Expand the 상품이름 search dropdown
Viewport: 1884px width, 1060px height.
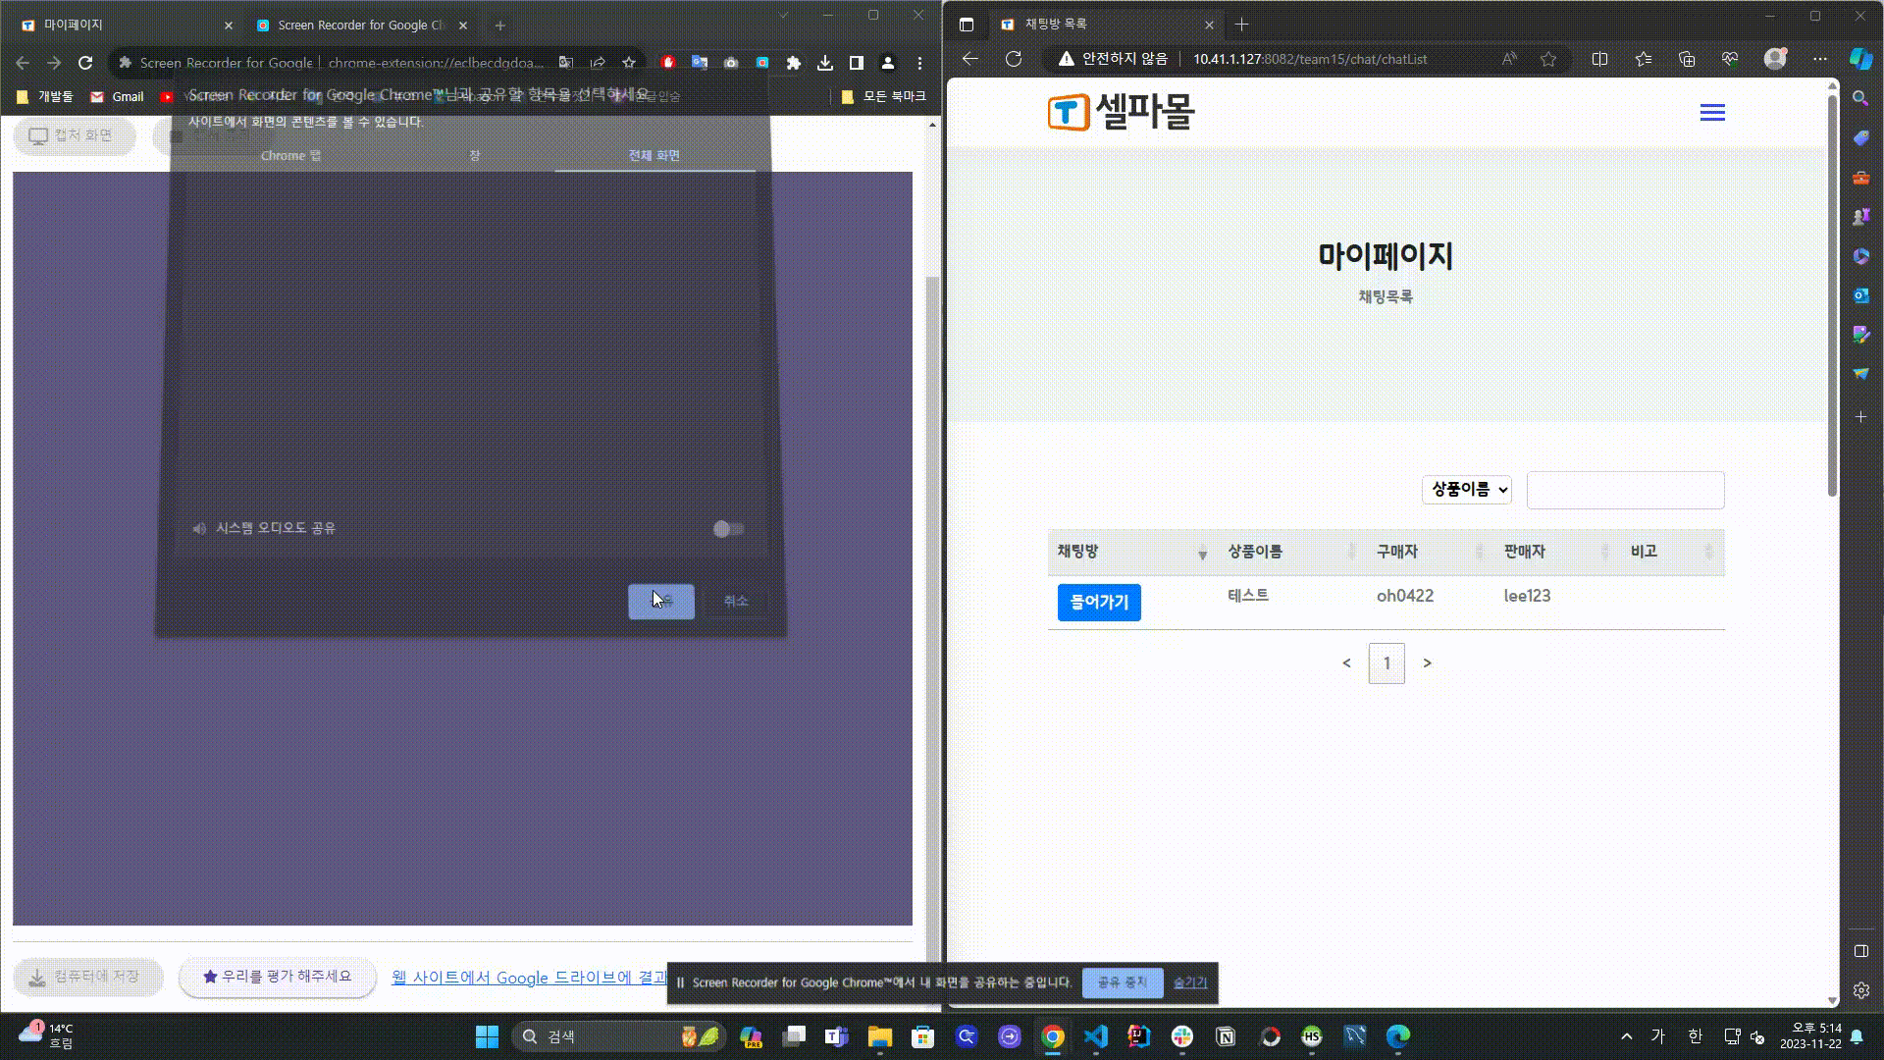pyautogui.click(x=1467, y=490)
